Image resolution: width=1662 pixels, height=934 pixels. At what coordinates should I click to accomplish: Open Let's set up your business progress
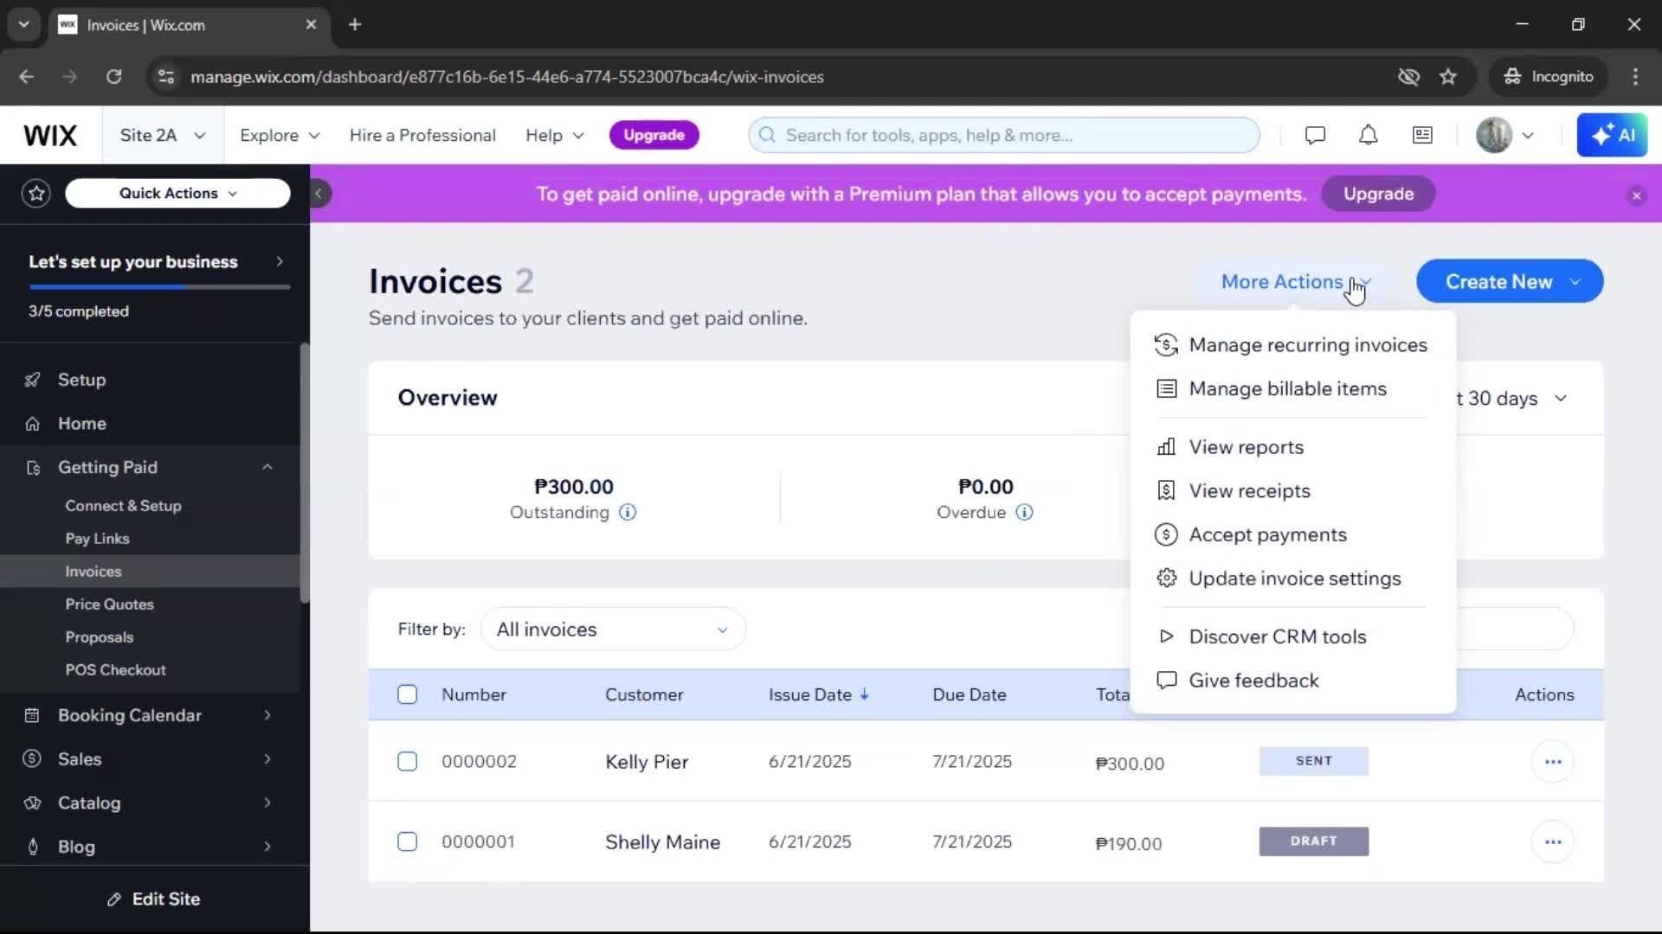point(156,262)
